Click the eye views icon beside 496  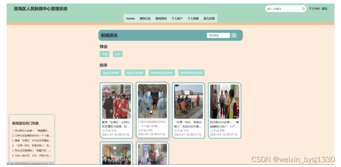pyautogui.click(x=217, y=131)
